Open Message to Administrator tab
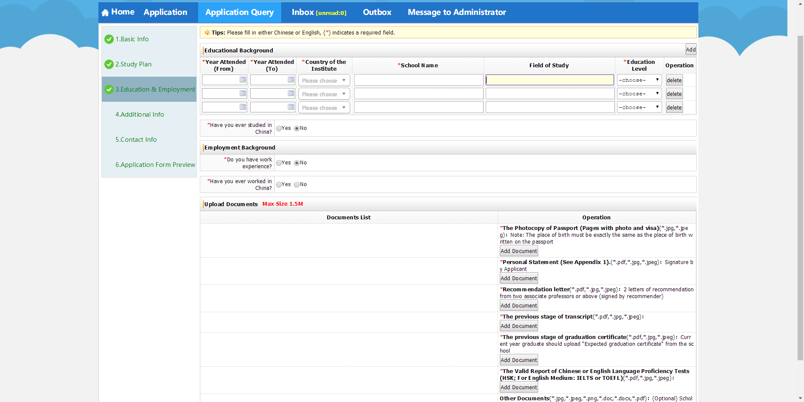 tap(457, 12)
